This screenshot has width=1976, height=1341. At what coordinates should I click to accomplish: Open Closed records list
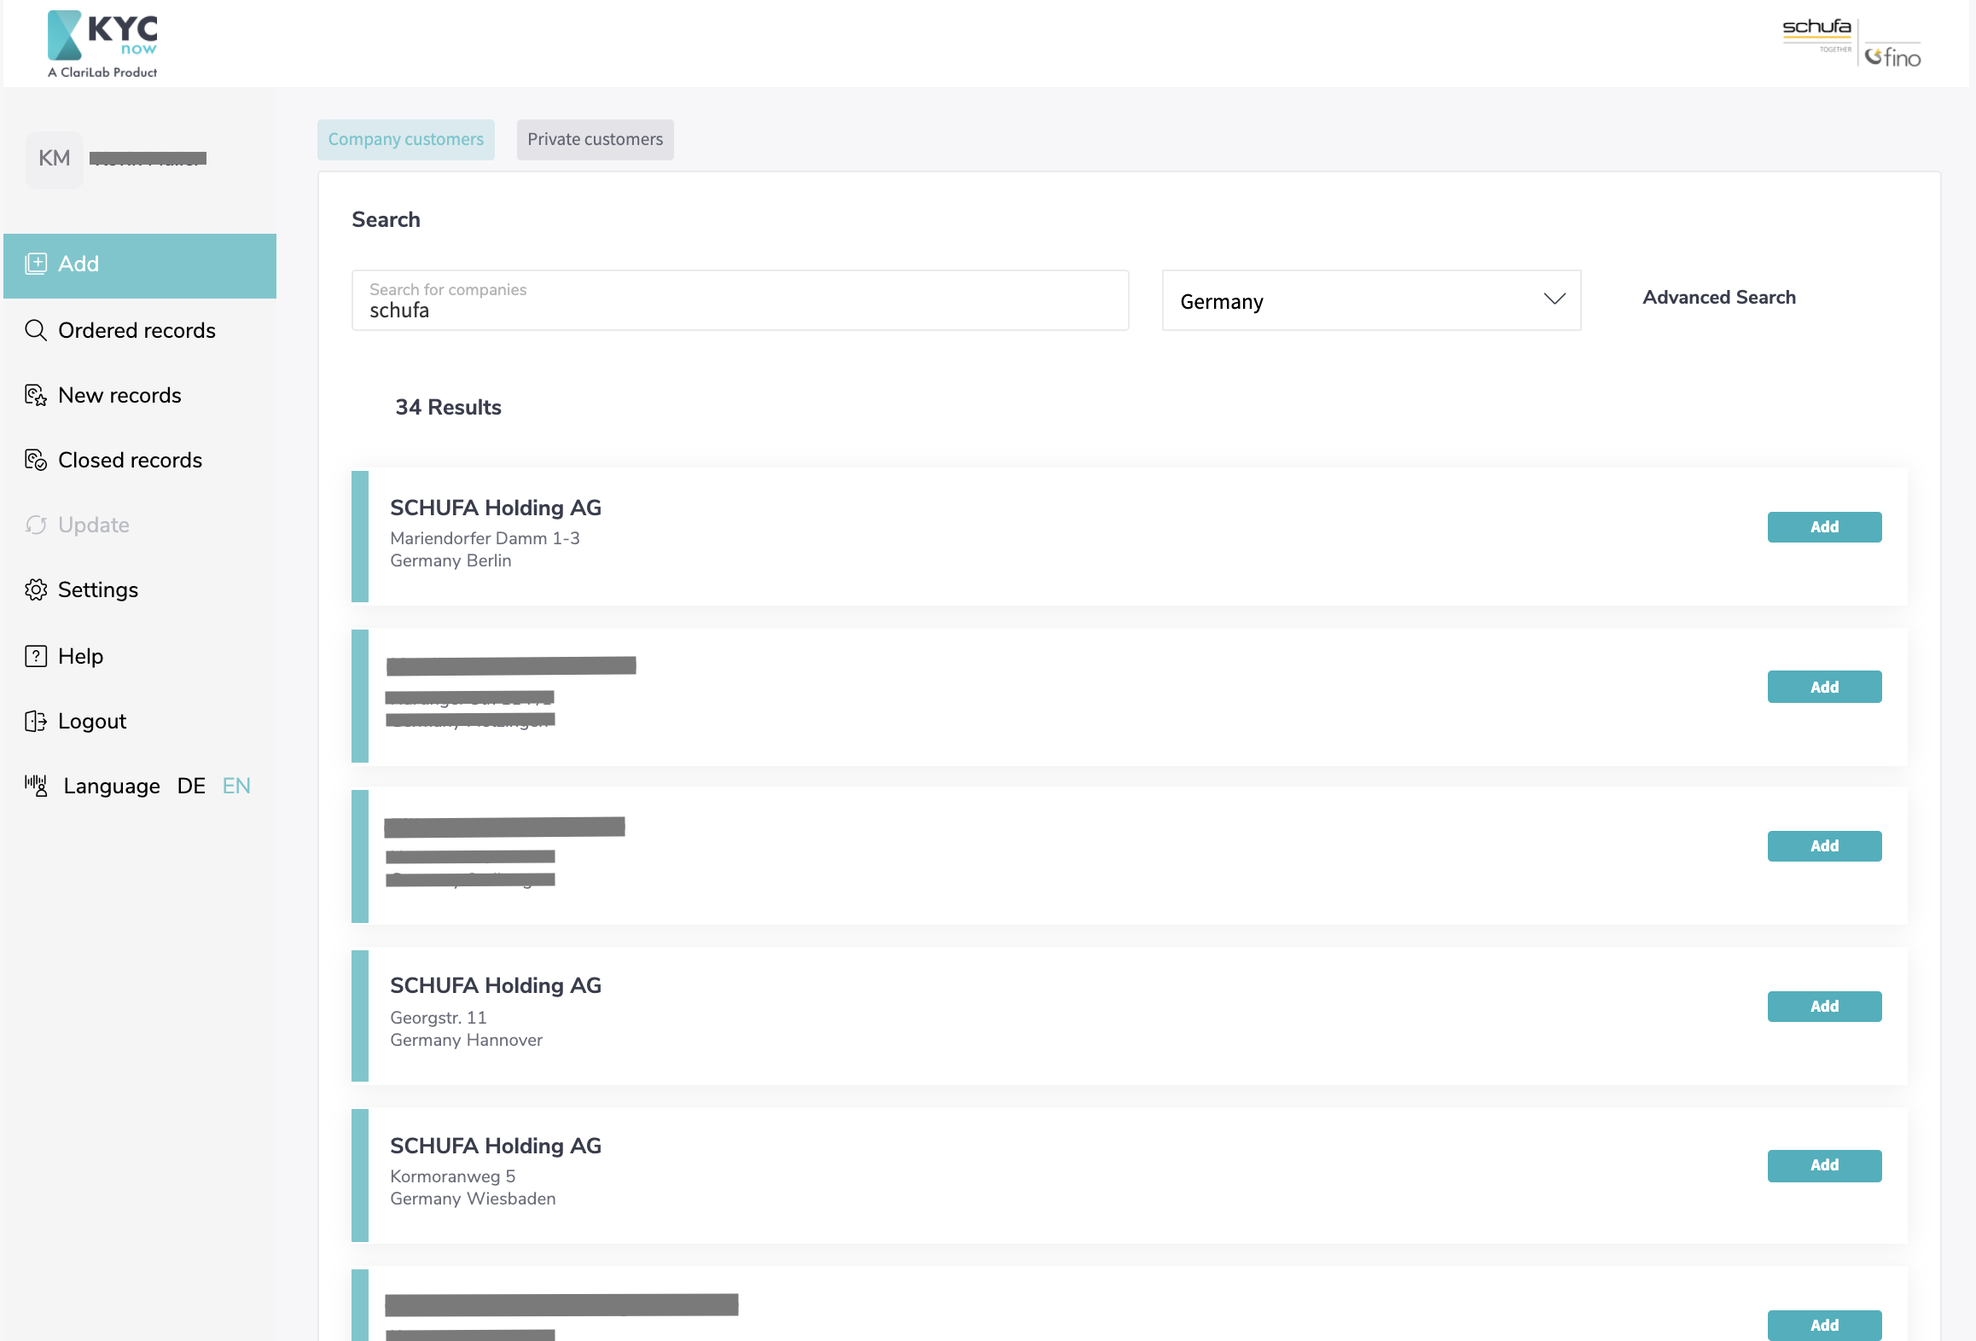(x=130, y=460)
